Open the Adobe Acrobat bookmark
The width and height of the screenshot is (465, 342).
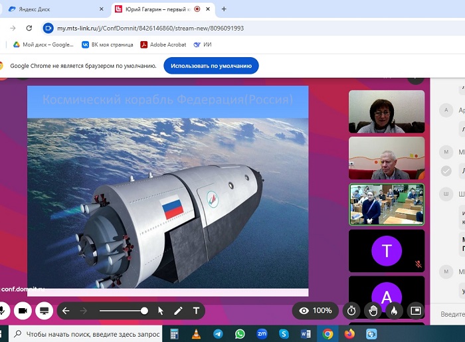coord(163,44)
